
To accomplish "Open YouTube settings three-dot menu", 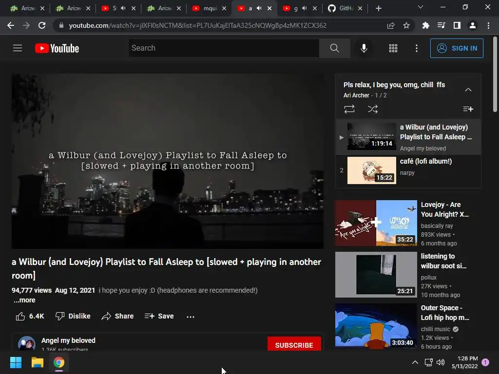I will point(417,48).
